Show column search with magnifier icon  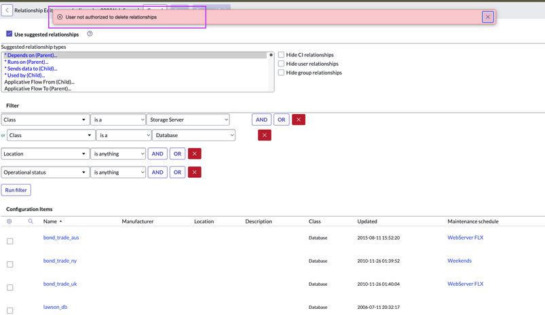coord(31,221)
